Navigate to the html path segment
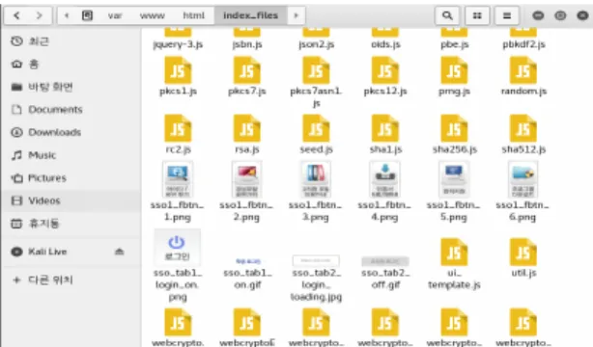Viewport: 593px width, 347px height. (193, 15)
